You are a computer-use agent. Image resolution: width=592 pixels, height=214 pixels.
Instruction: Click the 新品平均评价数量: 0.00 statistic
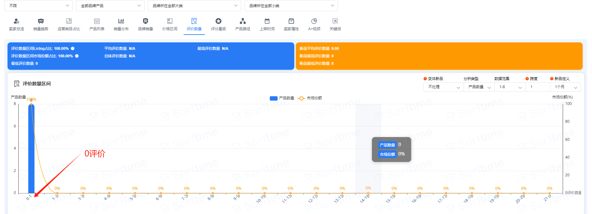tap(319, 49)
